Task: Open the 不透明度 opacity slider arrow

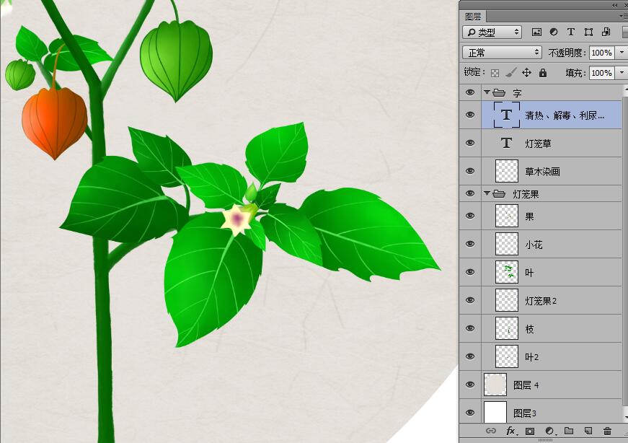Action: click(x=622, y=53)
